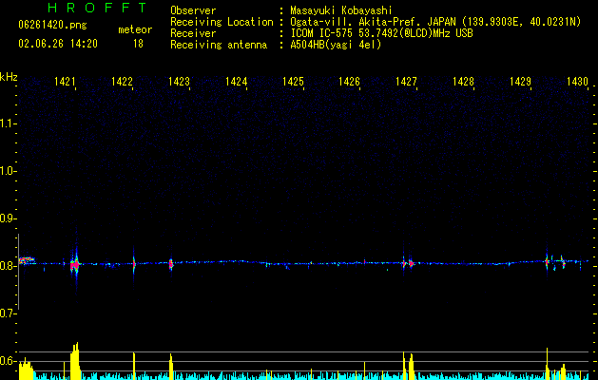Click the 1422 time marker

point(122,82)
